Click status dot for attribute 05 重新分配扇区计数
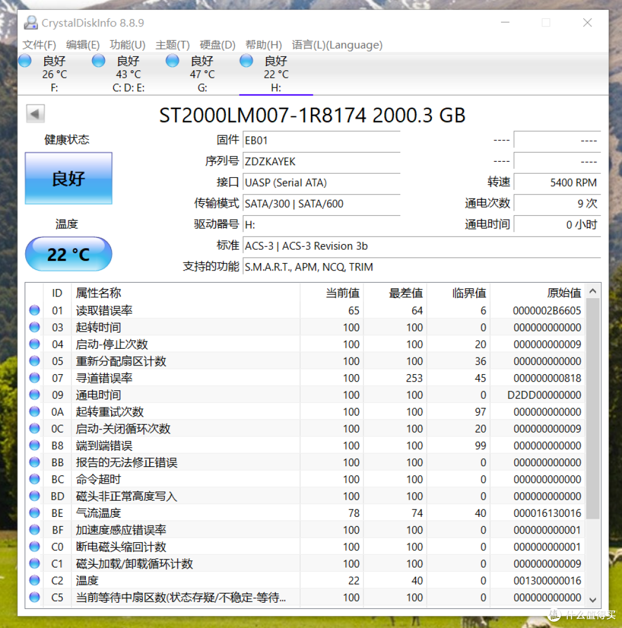The height and width of the screenshot is (628, 622). pyautogui.click(x=35, y=360)
